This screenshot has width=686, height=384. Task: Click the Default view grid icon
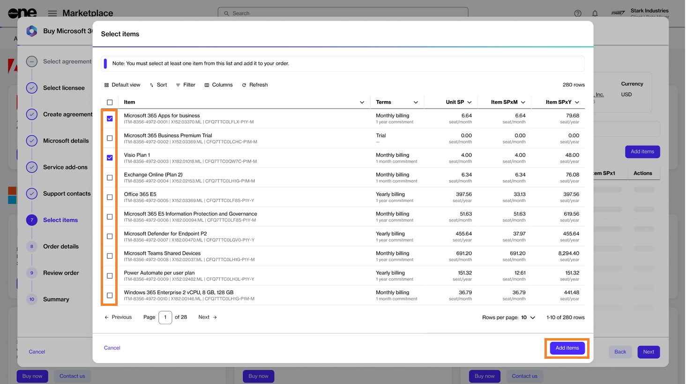[106, 85]
